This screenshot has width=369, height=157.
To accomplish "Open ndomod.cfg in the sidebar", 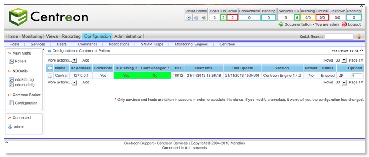I will (25, 85).
